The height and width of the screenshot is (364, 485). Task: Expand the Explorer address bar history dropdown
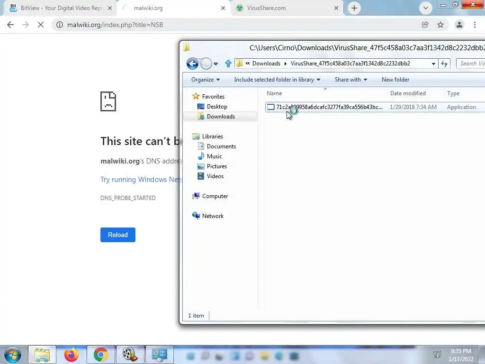433,64
